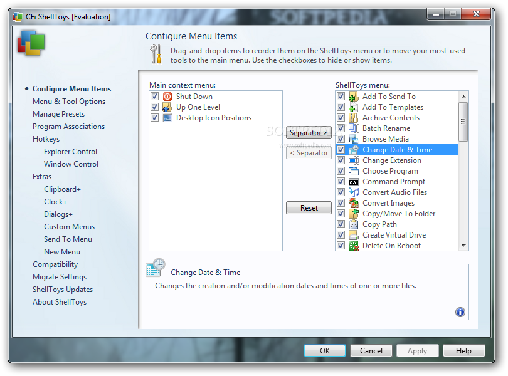Select the Browse Media list item text

coord(386,139)
